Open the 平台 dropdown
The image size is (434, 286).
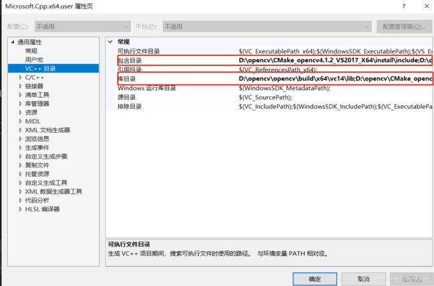266,27
